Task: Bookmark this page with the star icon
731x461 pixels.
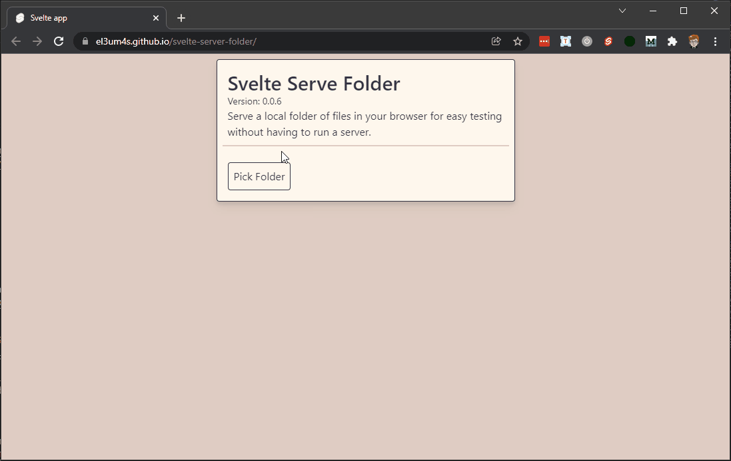Action: (x=518, y=41)
